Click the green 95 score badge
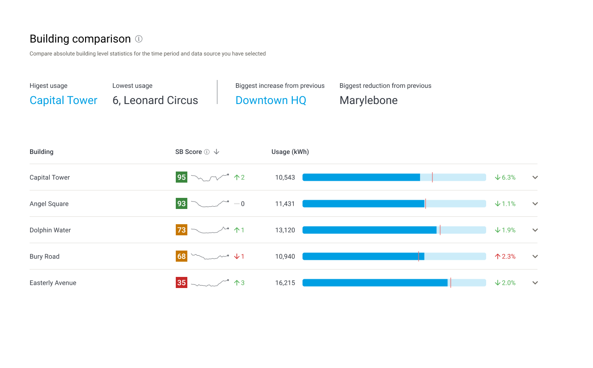Viewport: 593px width, 368px height. pyautogui.click(x=181, y=177)
